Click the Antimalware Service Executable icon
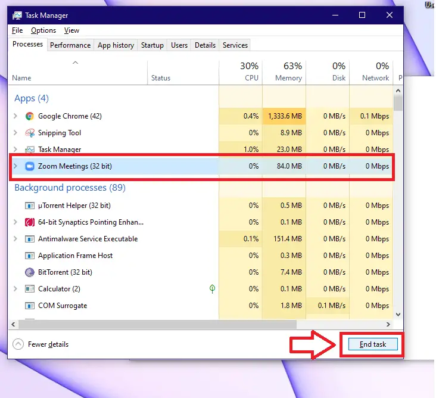The image size is (436, 398). pos(29,239)
